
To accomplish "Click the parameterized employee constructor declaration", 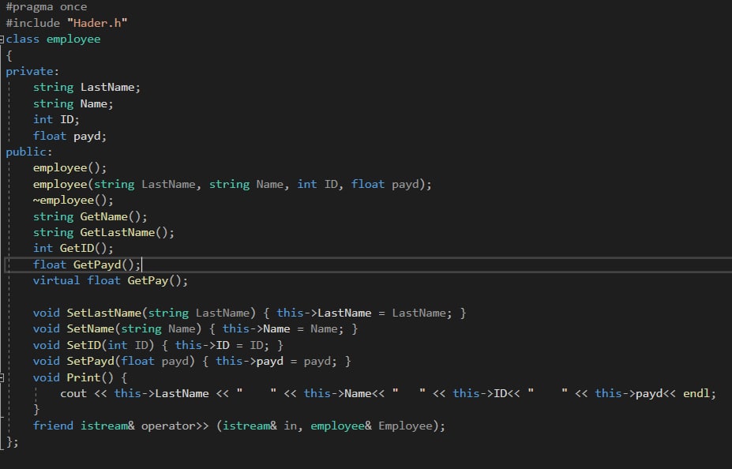I will [232, 184].
